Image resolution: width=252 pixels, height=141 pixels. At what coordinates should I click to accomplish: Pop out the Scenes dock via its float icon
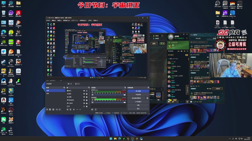pos(64,88)
